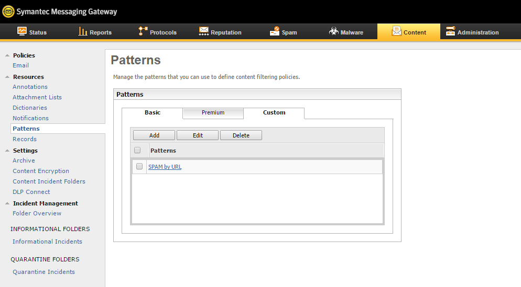Tick the select-all Patterns header checkbox
The height and width of the screenshot is (287, 521).
pyautogui.click(x=137, y=150)
